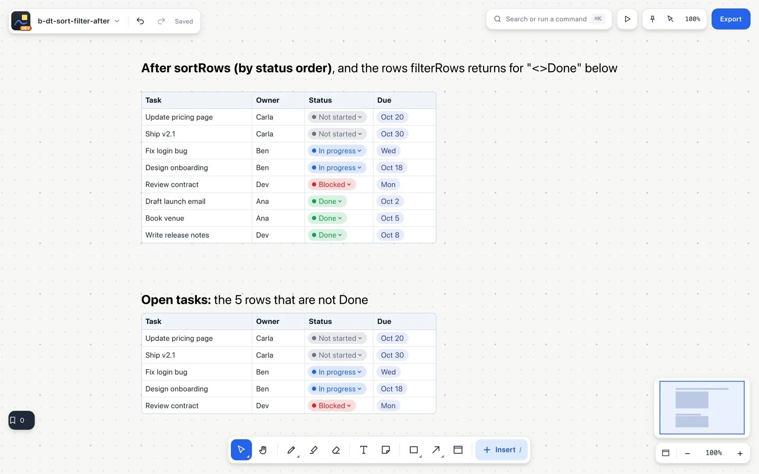Open Done status dropdown for Write release notes
The image size is (759, 474).
point(327,235)
